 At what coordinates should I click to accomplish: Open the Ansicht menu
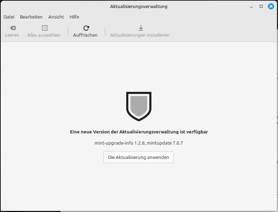pos(56,17)
